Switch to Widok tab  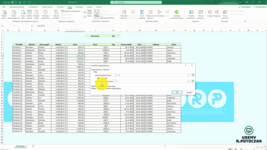point(89,7)
